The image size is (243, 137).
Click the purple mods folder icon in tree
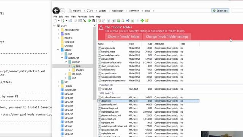(x=62, y=34)
